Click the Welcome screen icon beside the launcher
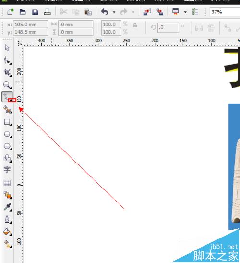Image resolution: width=240 pixels, height=263 pixels. tap(195, 12)
